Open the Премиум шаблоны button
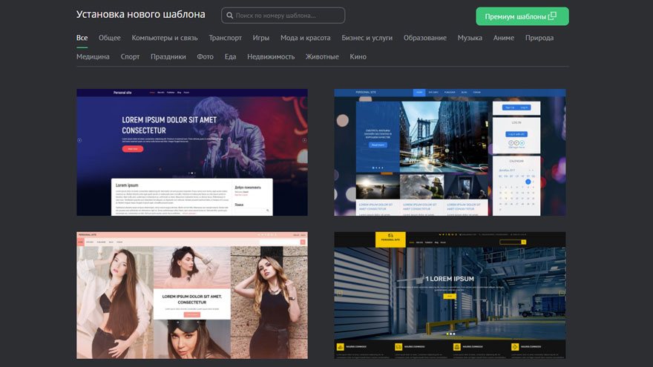 [522, 16]
